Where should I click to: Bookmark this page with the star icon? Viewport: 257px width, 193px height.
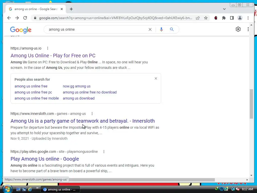tap(206, 18)
